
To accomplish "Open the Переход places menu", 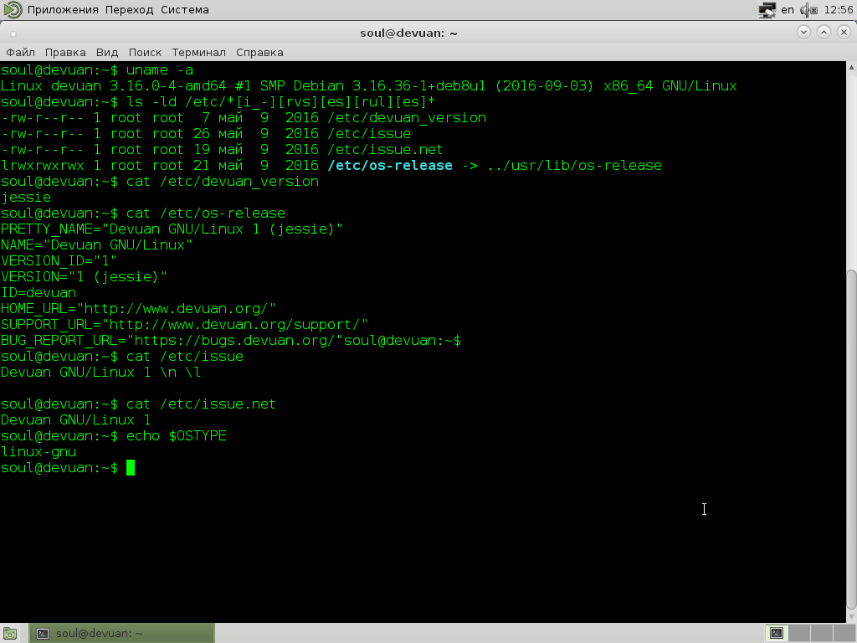I will [130, 10].
